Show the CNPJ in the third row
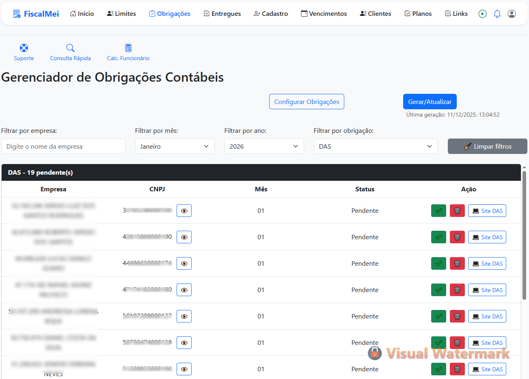Image resolution: width=529 pixels, height=379 pixels. tap(184, 263)
